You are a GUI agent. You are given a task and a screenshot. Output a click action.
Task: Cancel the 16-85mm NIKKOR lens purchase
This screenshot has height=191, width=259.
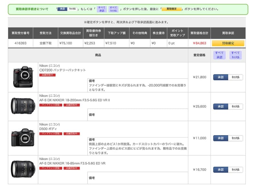(x=235, y=170)
